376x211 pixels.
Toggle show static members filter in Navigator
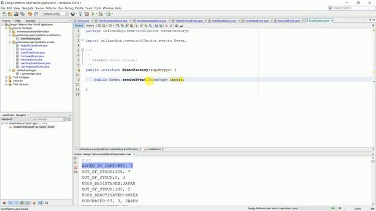point(16,203)
